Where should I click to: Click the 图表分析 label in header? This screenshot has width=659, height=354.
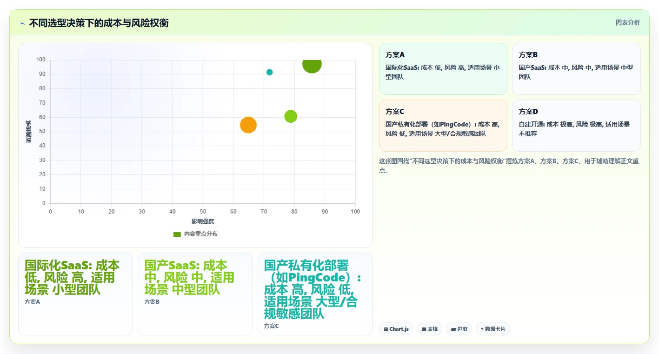[627, 22]
